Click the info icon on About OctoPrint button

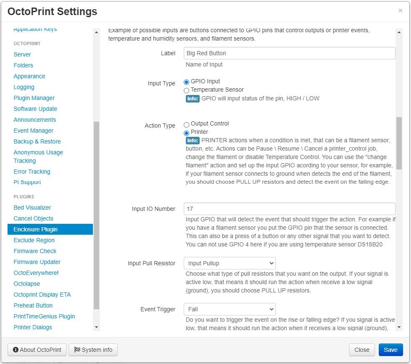16,350
